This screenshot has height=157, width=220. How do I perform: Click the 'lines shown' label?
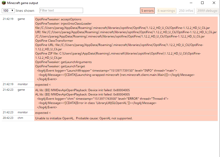[x=25, y=11]
